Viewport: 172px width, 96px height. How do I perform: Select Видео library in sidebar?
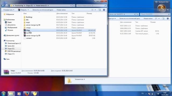(8, 22)
